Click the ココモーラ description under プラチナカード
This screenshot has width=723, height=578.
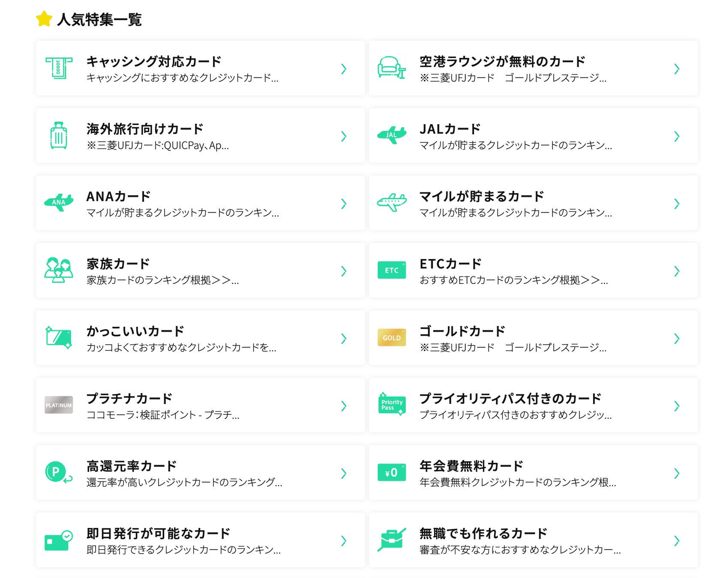click(x=163, y=415)
